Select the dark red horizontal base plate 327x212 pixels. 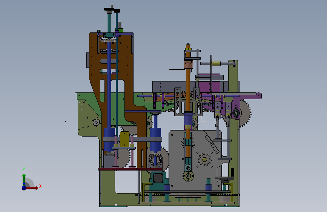[x=130, y=169]
